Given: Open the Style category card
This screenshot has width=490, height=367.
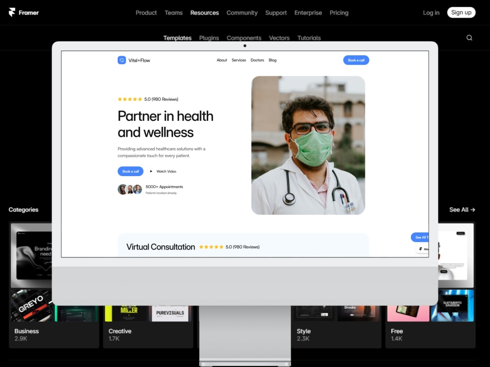Looking at the screenshot, I should click(336, 327).
